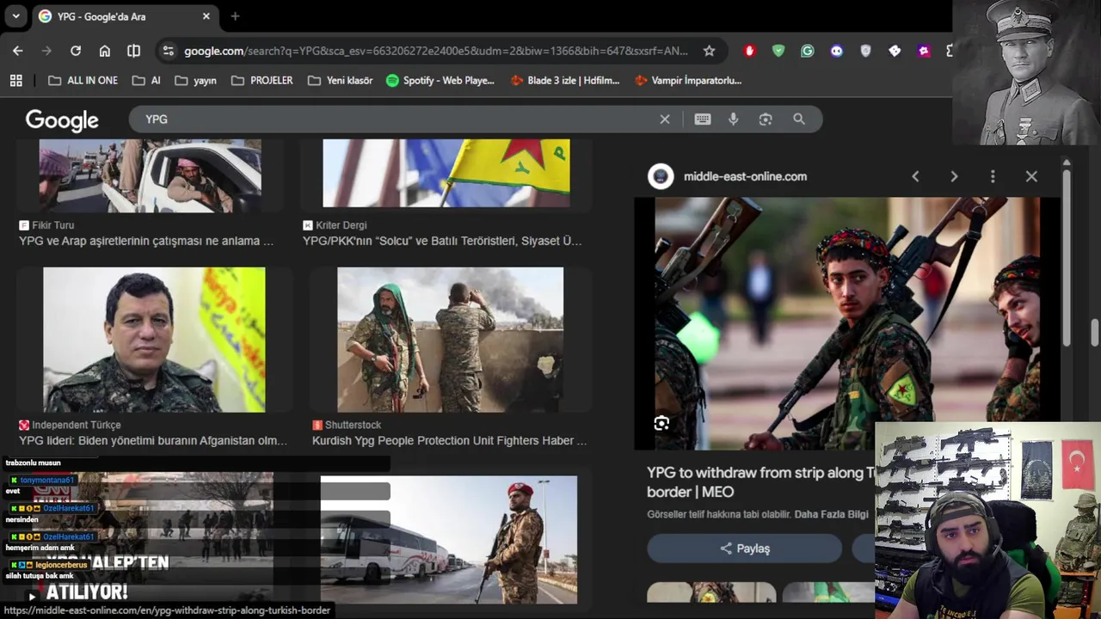Open the Daha Fazla Bilgi link

click(x=831, y=514)
